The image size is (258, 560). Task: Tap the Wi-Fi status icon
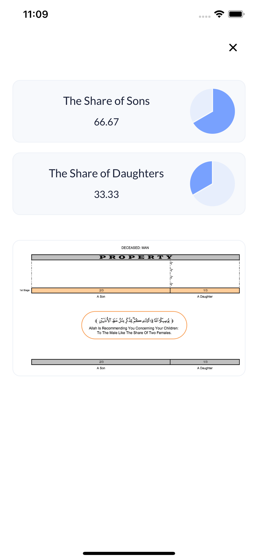(219, 14)
